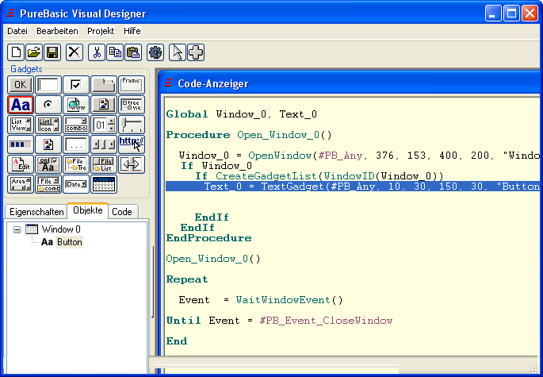
Task: Click the gear icon in the toolbar
Action: coord(155,52)
